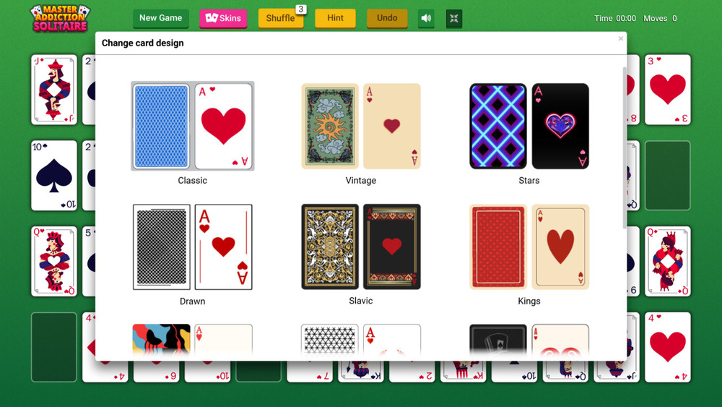Mute the game sound speaker icon
Image resolution: width=722 pixels, height=407 pixels.
[426, 19]
